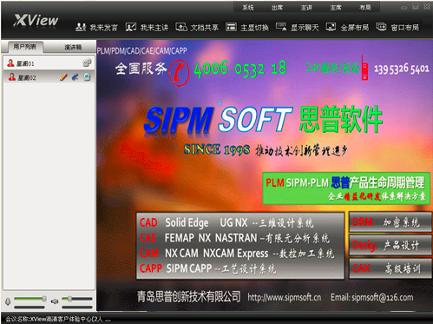The width and height of the screenshot is (433, 324).
Task: Click the CAX 高级培训 button in the slide
Action: pyautogui.click(x=390, y=268)
